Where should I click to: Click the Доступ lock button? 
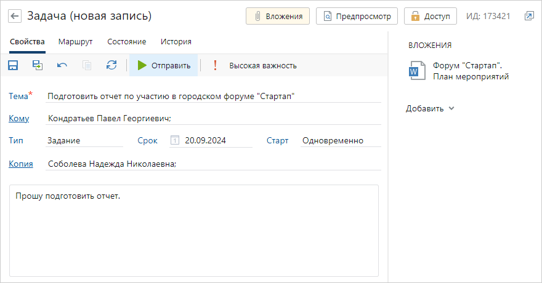[x=431, y=16]
